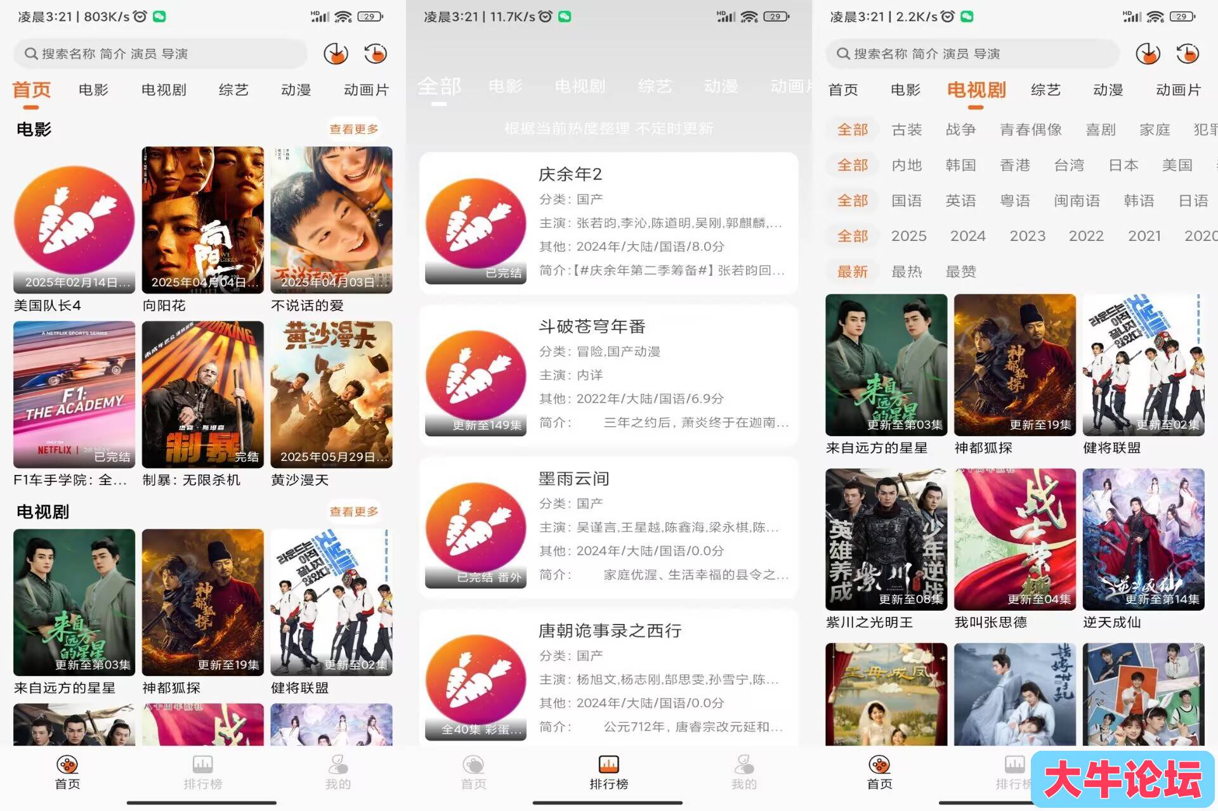Screen dimensions: 1218x811
Task: Open 健将联盟 poster in left screen
Action: (332, 602)
